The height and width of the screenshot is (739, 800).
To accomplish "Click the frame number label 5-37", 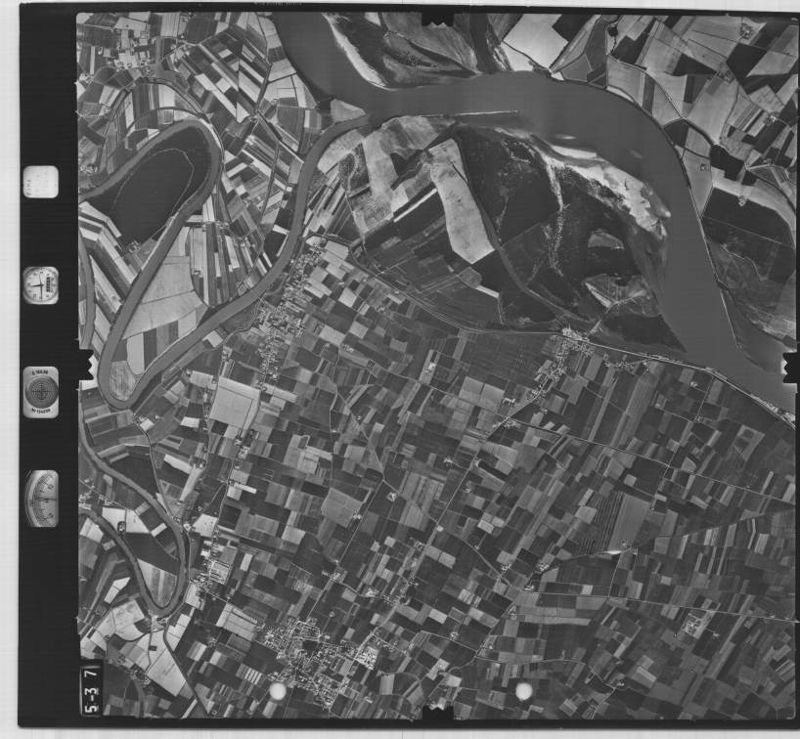I will 90,674.
